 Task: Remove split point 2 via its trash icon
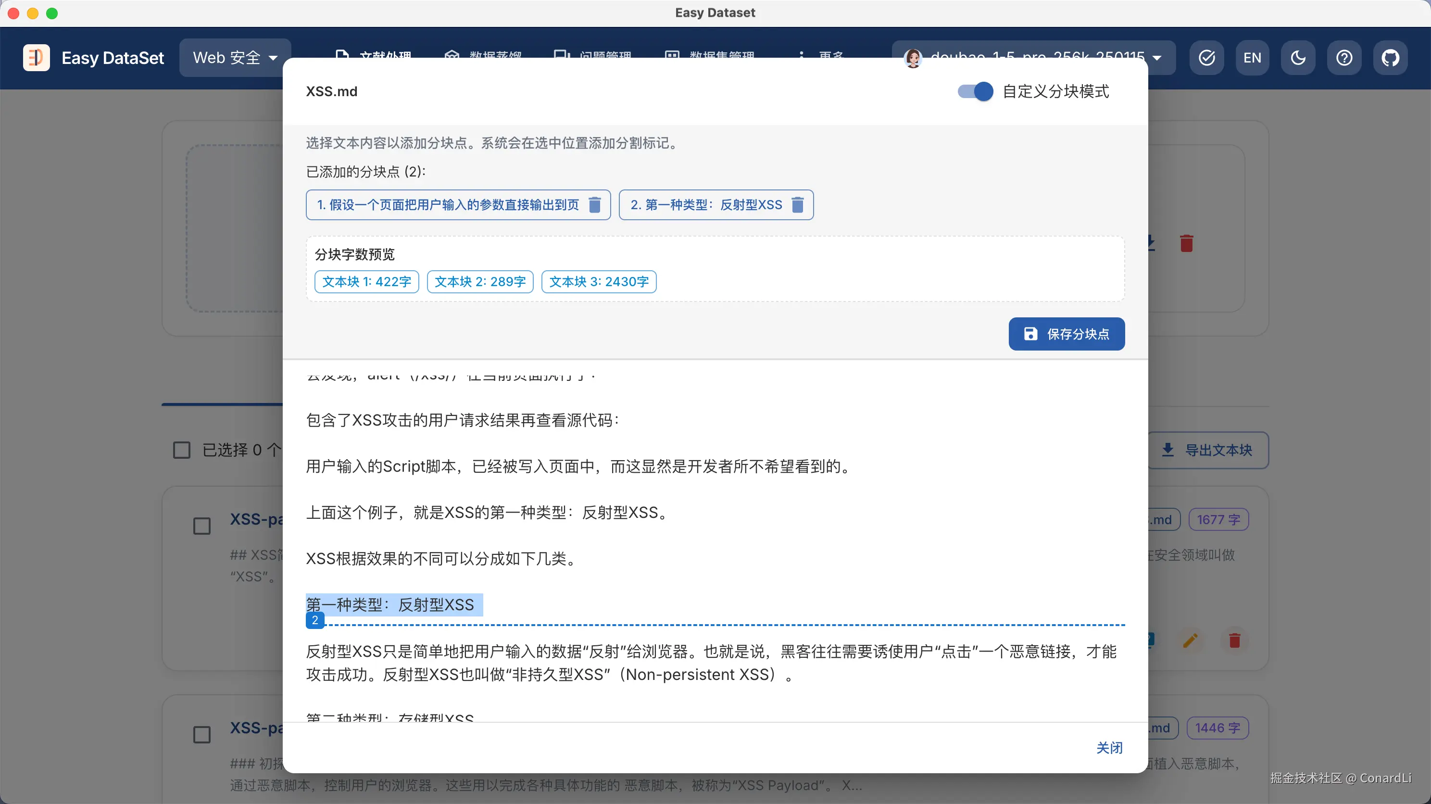click(x=798, y=205)
